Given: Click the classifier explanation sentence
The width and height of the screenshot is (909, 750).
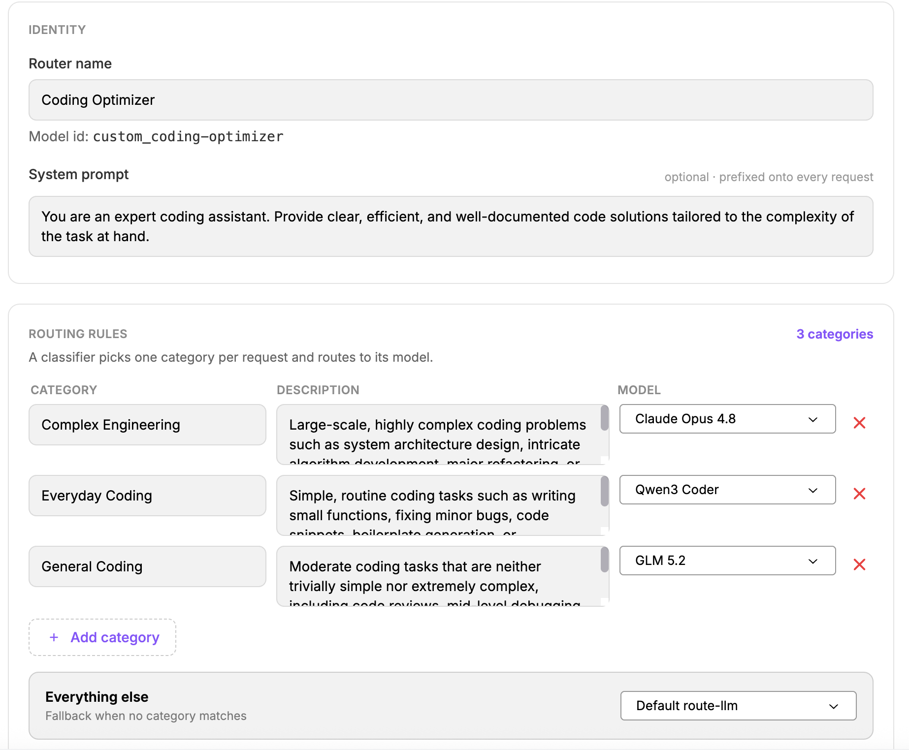Looking at the screenshot, I should pos(231,357).
